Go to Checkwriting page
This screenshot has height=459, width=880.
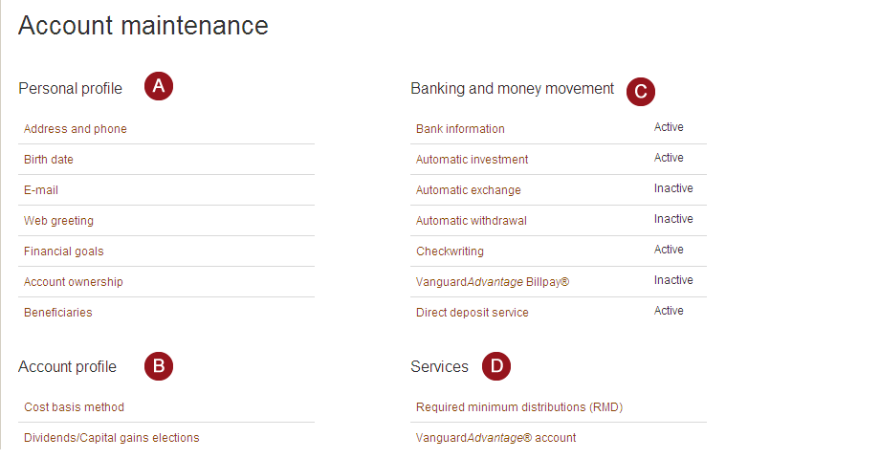click(451, 251)
